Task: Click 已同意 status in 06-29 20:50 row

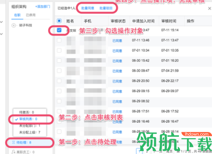Action: [117, 81]
